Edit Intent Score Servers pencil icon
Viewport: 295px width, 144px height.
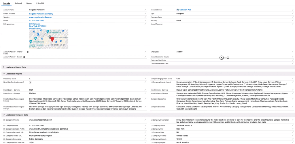pos(145,90)
